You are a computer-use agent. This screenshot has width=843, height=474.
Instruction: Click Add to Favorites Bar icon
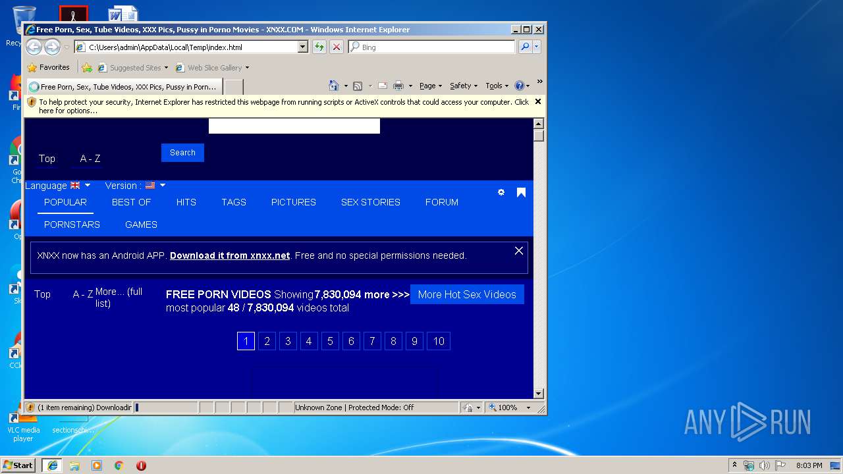pyautogui.click(x=86, y=67)
